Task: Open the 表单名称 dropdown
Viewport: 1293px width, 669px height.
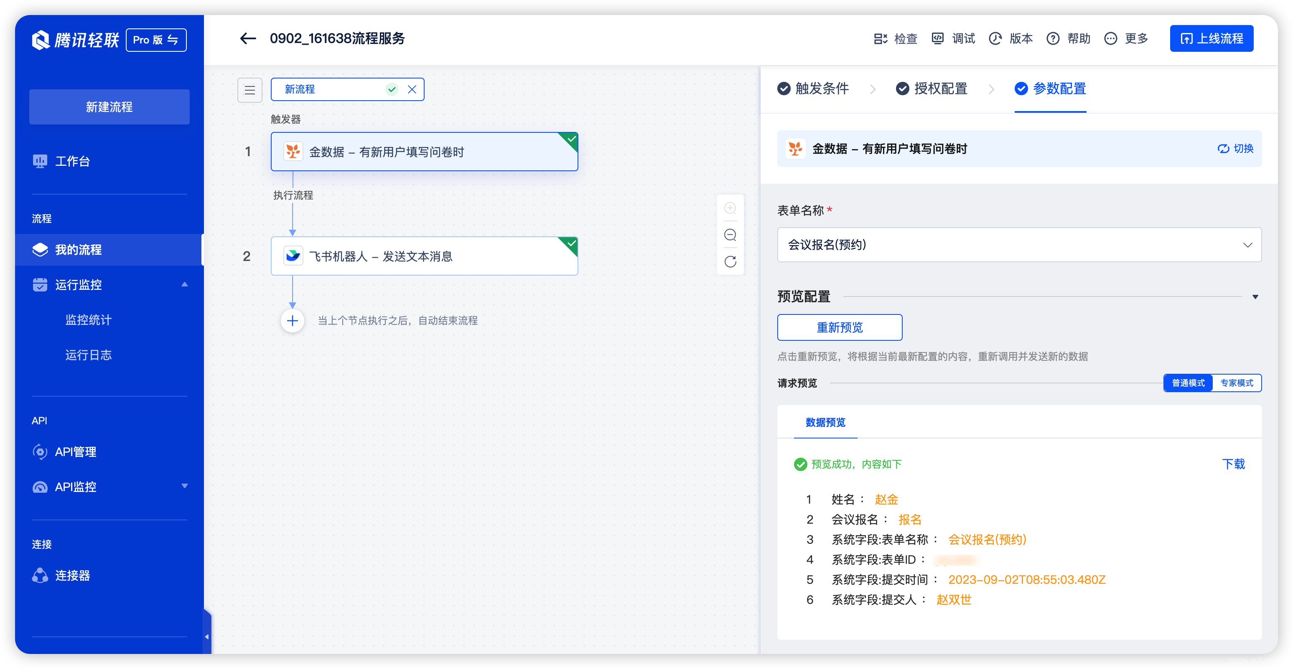Action: tap(1019, 245)
